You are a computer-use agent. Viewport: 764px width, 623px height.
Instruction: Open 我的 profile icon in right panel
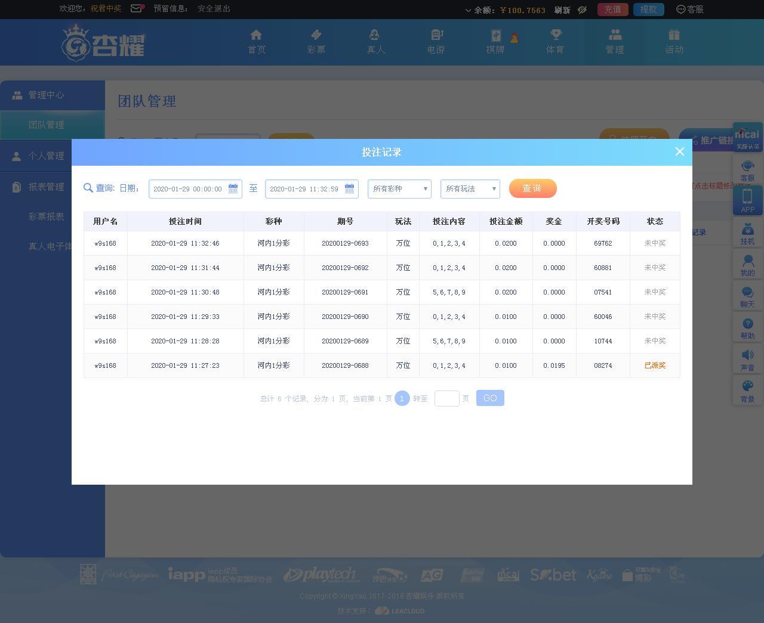[x=747, y=265]
